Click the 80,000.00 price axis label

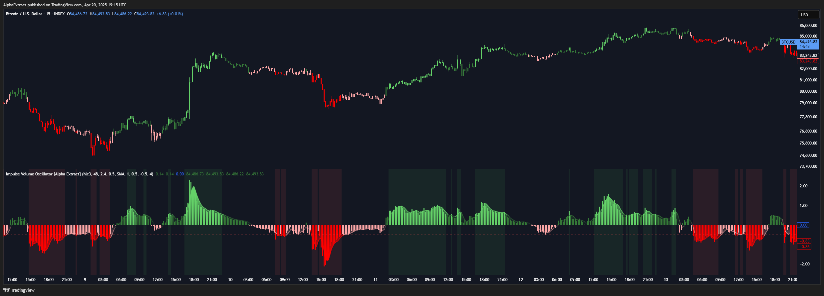pyautogui.click(x=808, y=91)
